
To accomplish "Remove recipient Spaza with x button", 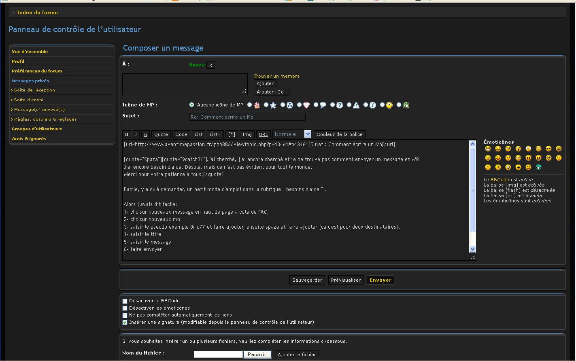I will click(210, 65).
